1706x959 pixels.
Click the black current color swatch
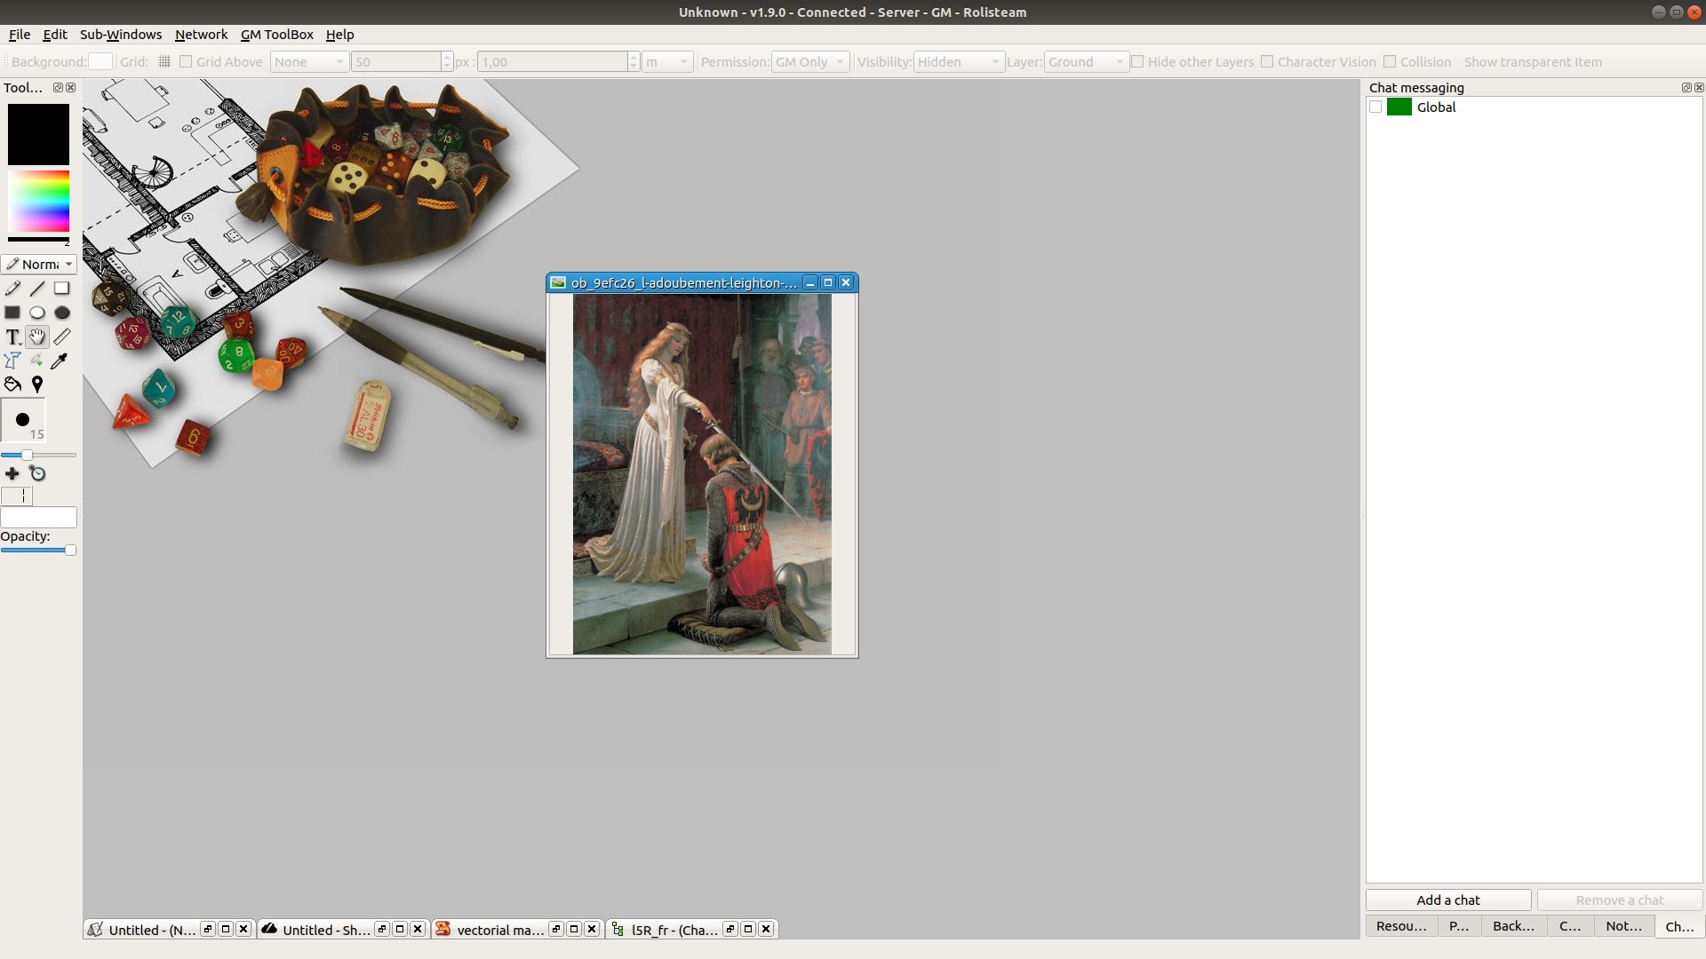[38, 134]
